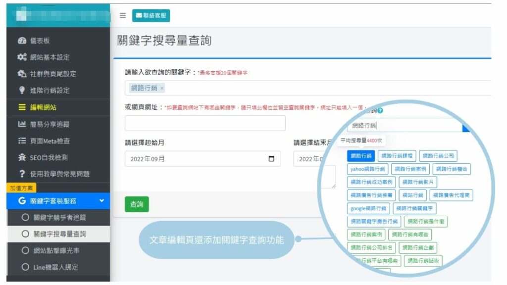The image size is (507, 285).
Task: Click the 網站行銷 keyword tag
Action: tap(412, 195)
